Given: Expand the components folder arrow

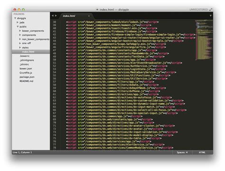Looking at the screenshot, I should tap(20, 35).
